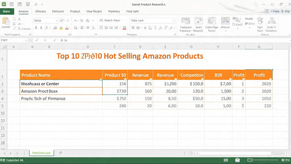
Task: Switch to the Fartwarck ribbon tab
Action: [58, 12]
